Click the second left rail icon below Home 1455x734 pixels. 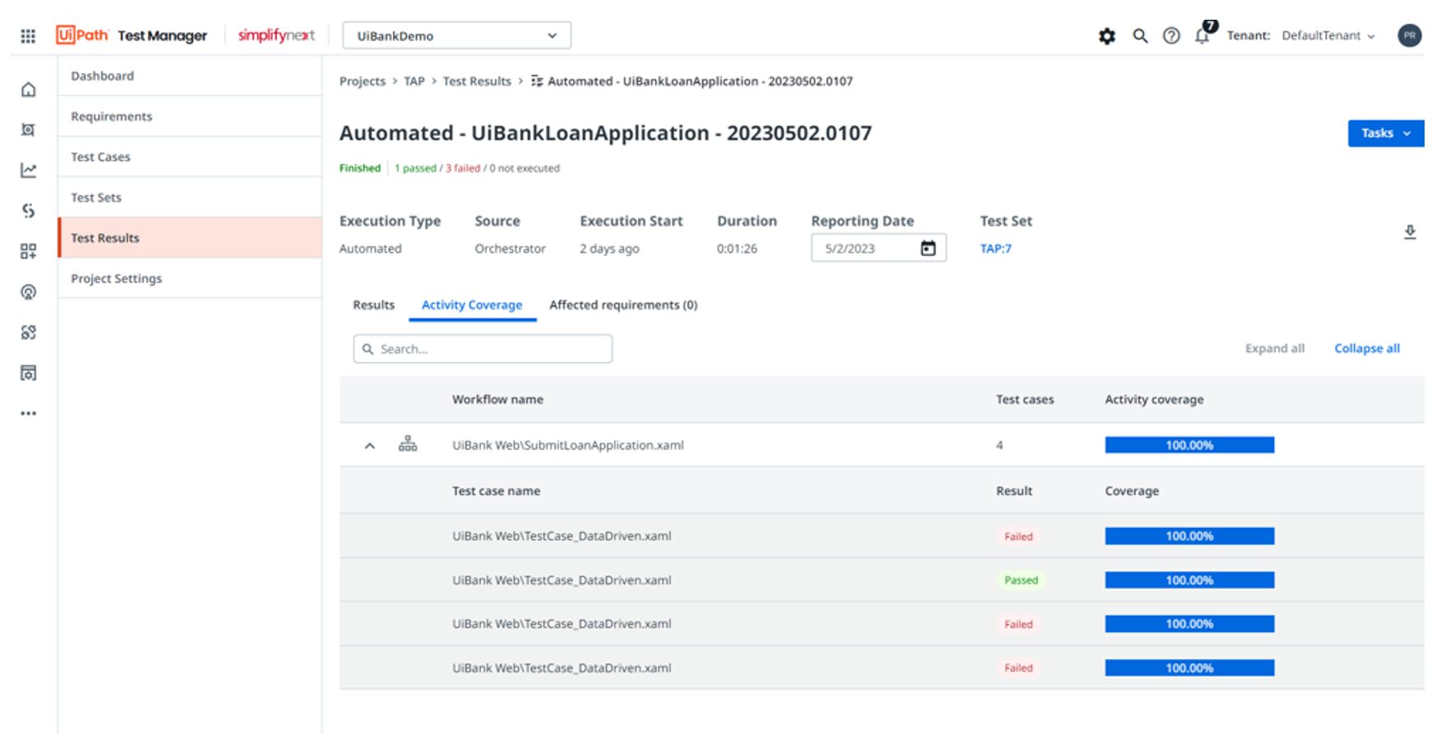click(29, 130)
